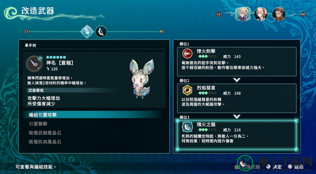Select the blond male character portrait

point(243,14)
